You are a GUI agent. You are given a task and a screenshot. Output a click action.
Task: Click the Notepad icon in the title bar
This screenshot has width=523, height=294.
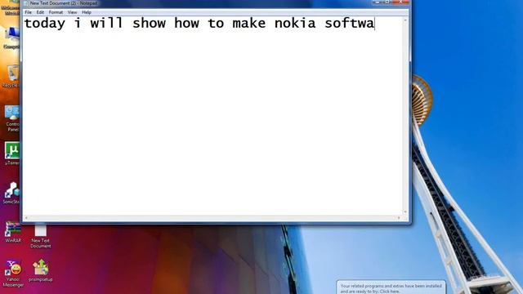coord(25,3)
